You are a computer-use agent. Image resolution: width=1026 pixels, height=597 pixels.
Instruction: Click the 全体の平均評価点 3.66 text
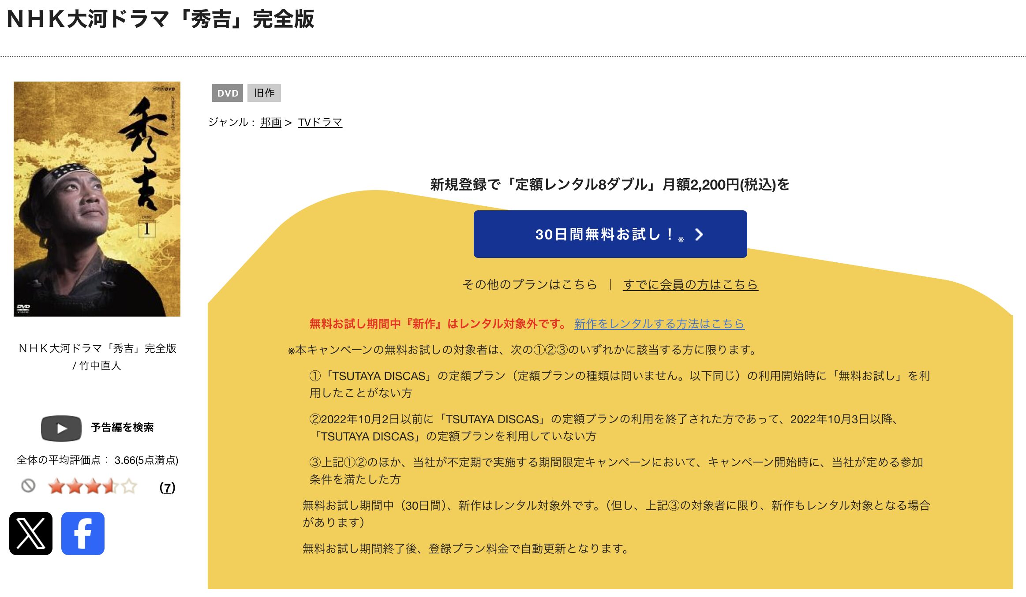97,460
